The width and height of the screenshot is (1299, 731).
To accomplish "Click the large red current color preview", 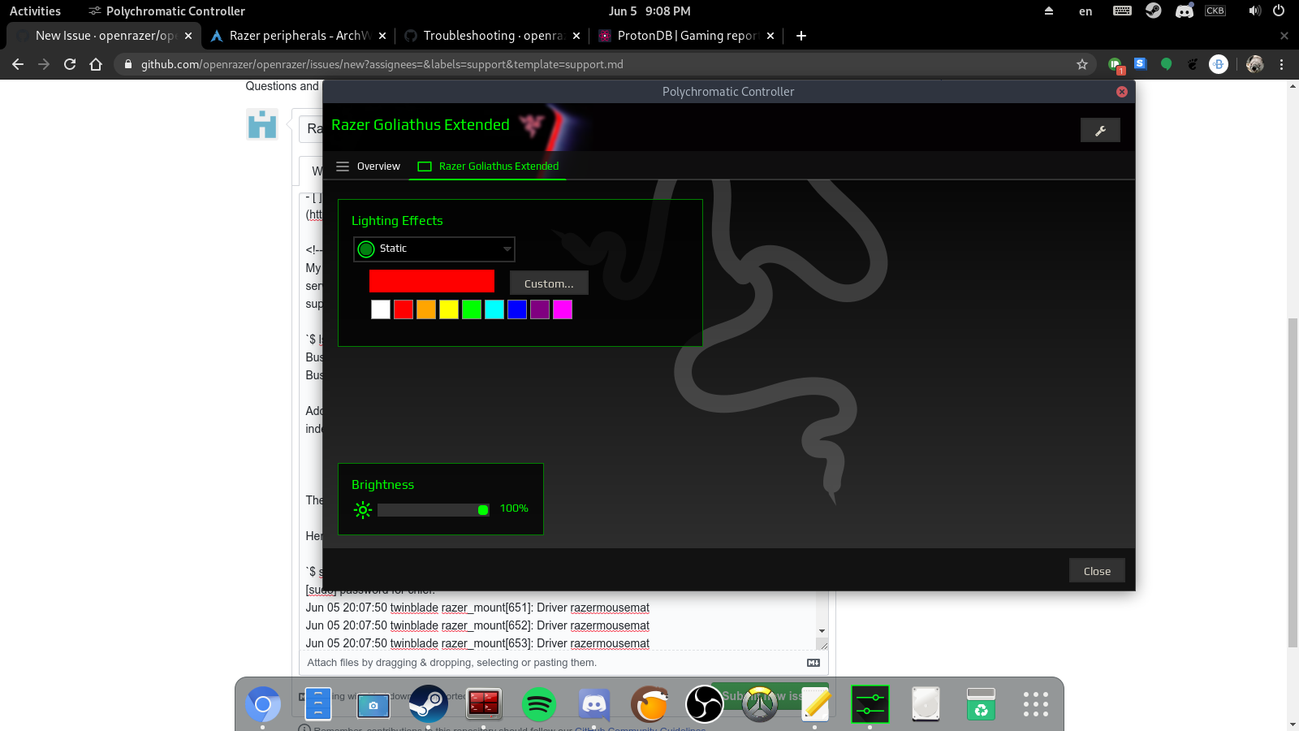I will (x=432, y=281).
